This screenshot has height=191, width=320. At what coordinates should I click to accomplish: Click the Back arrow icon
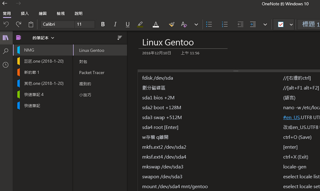point(4,3)
